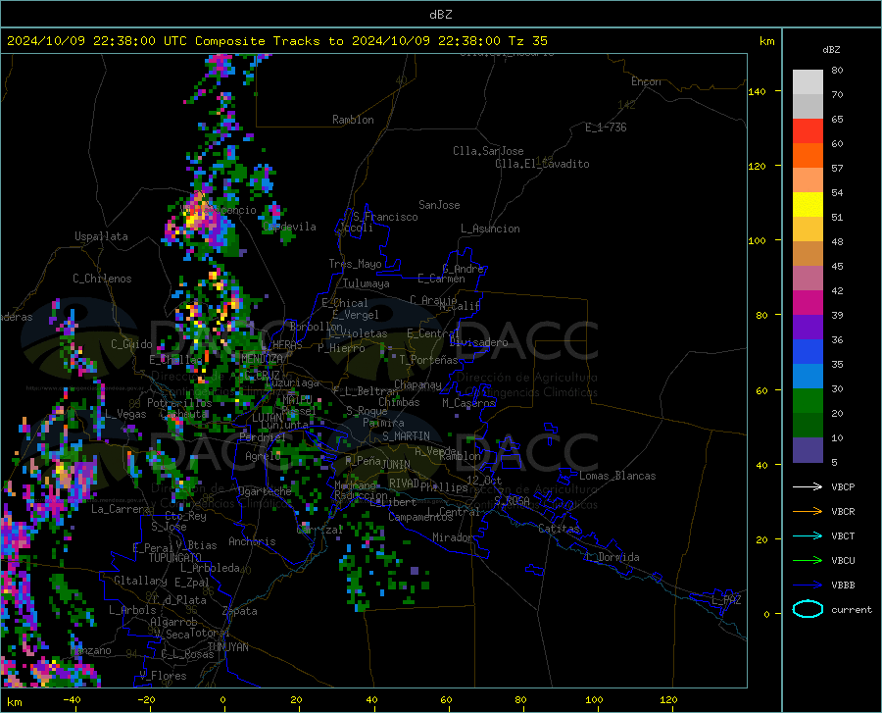Select the royal blue 36-35 dBZ legend band
Viewport: 882px width, 713px height.
[x=808, y=352]
